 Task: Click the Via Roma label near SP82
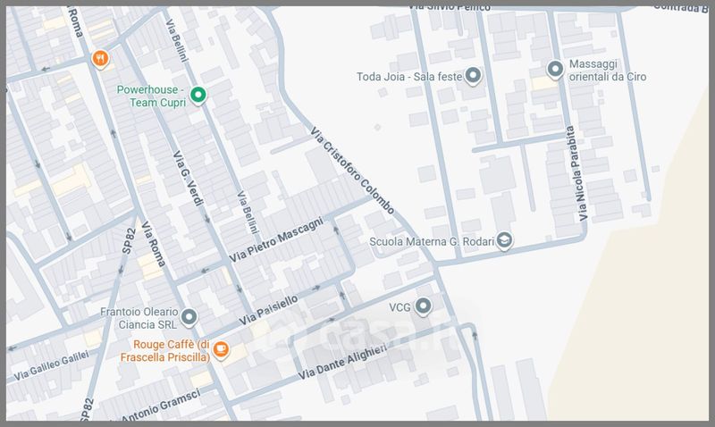(x=153, y=244)
